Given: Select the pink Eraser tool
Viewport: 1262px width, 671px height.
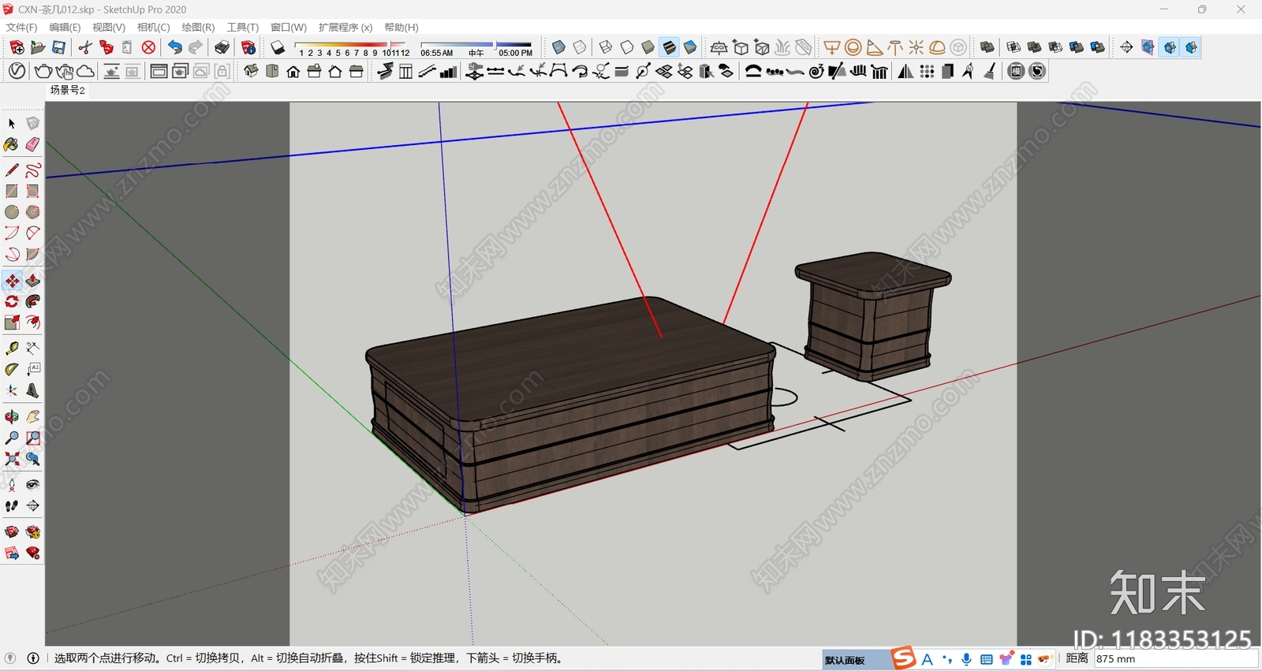Looking at the screenshot, I should 32,144.
